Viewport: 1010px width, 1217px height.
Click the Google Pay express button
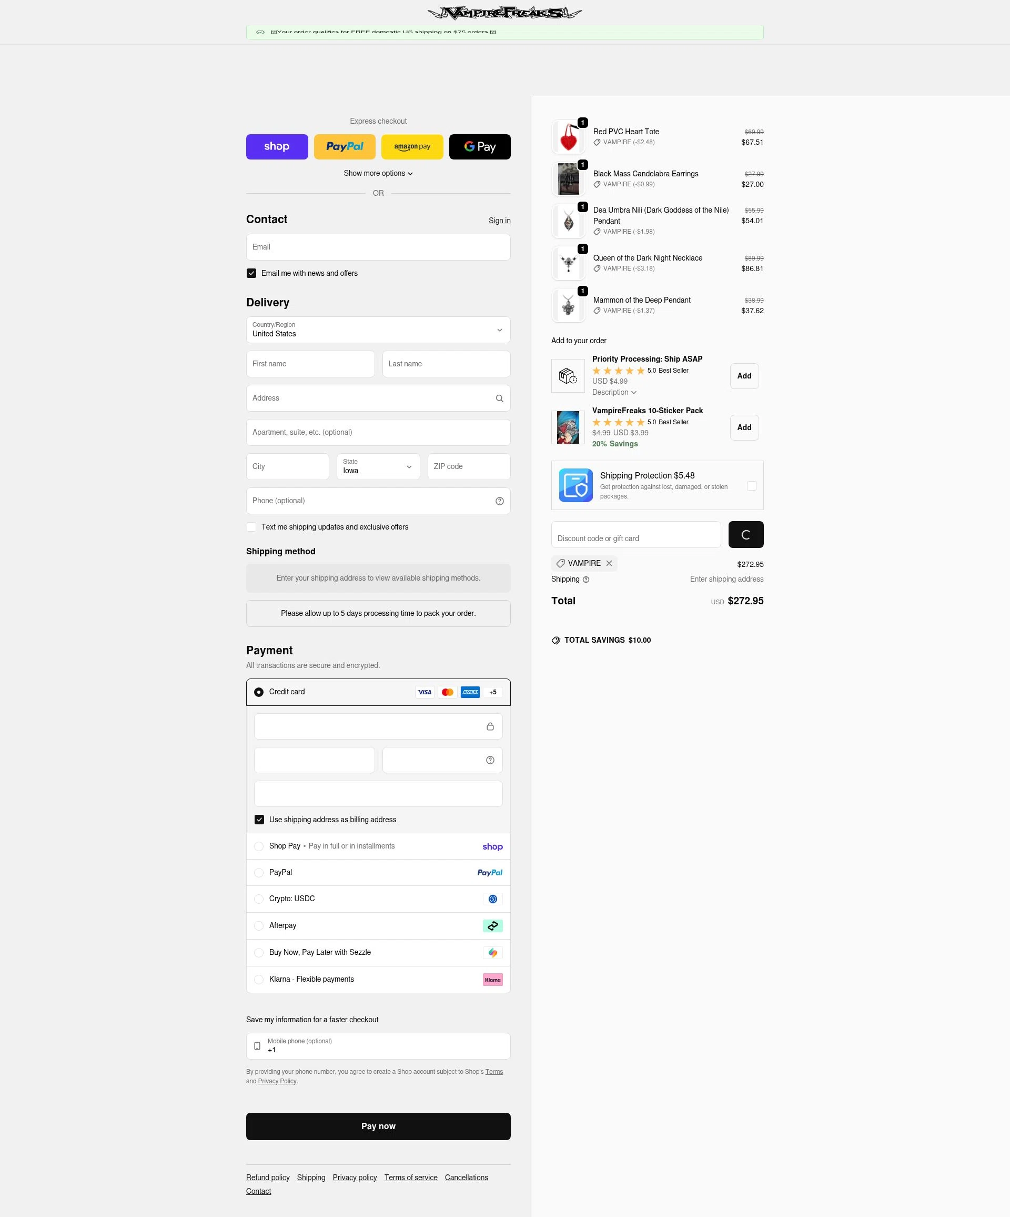(480, 147)
